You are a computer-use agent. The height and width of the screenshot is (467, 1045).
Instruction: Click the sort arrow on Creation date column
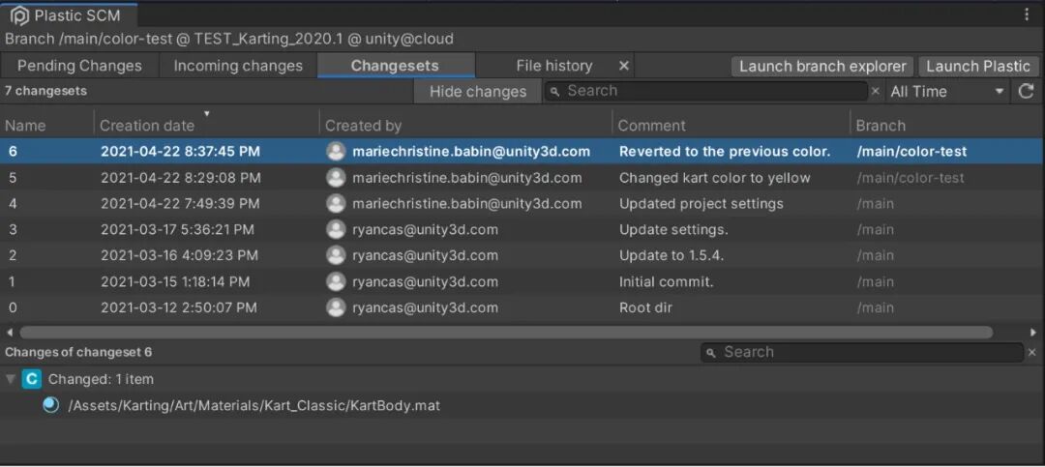(x=207, y=114)
